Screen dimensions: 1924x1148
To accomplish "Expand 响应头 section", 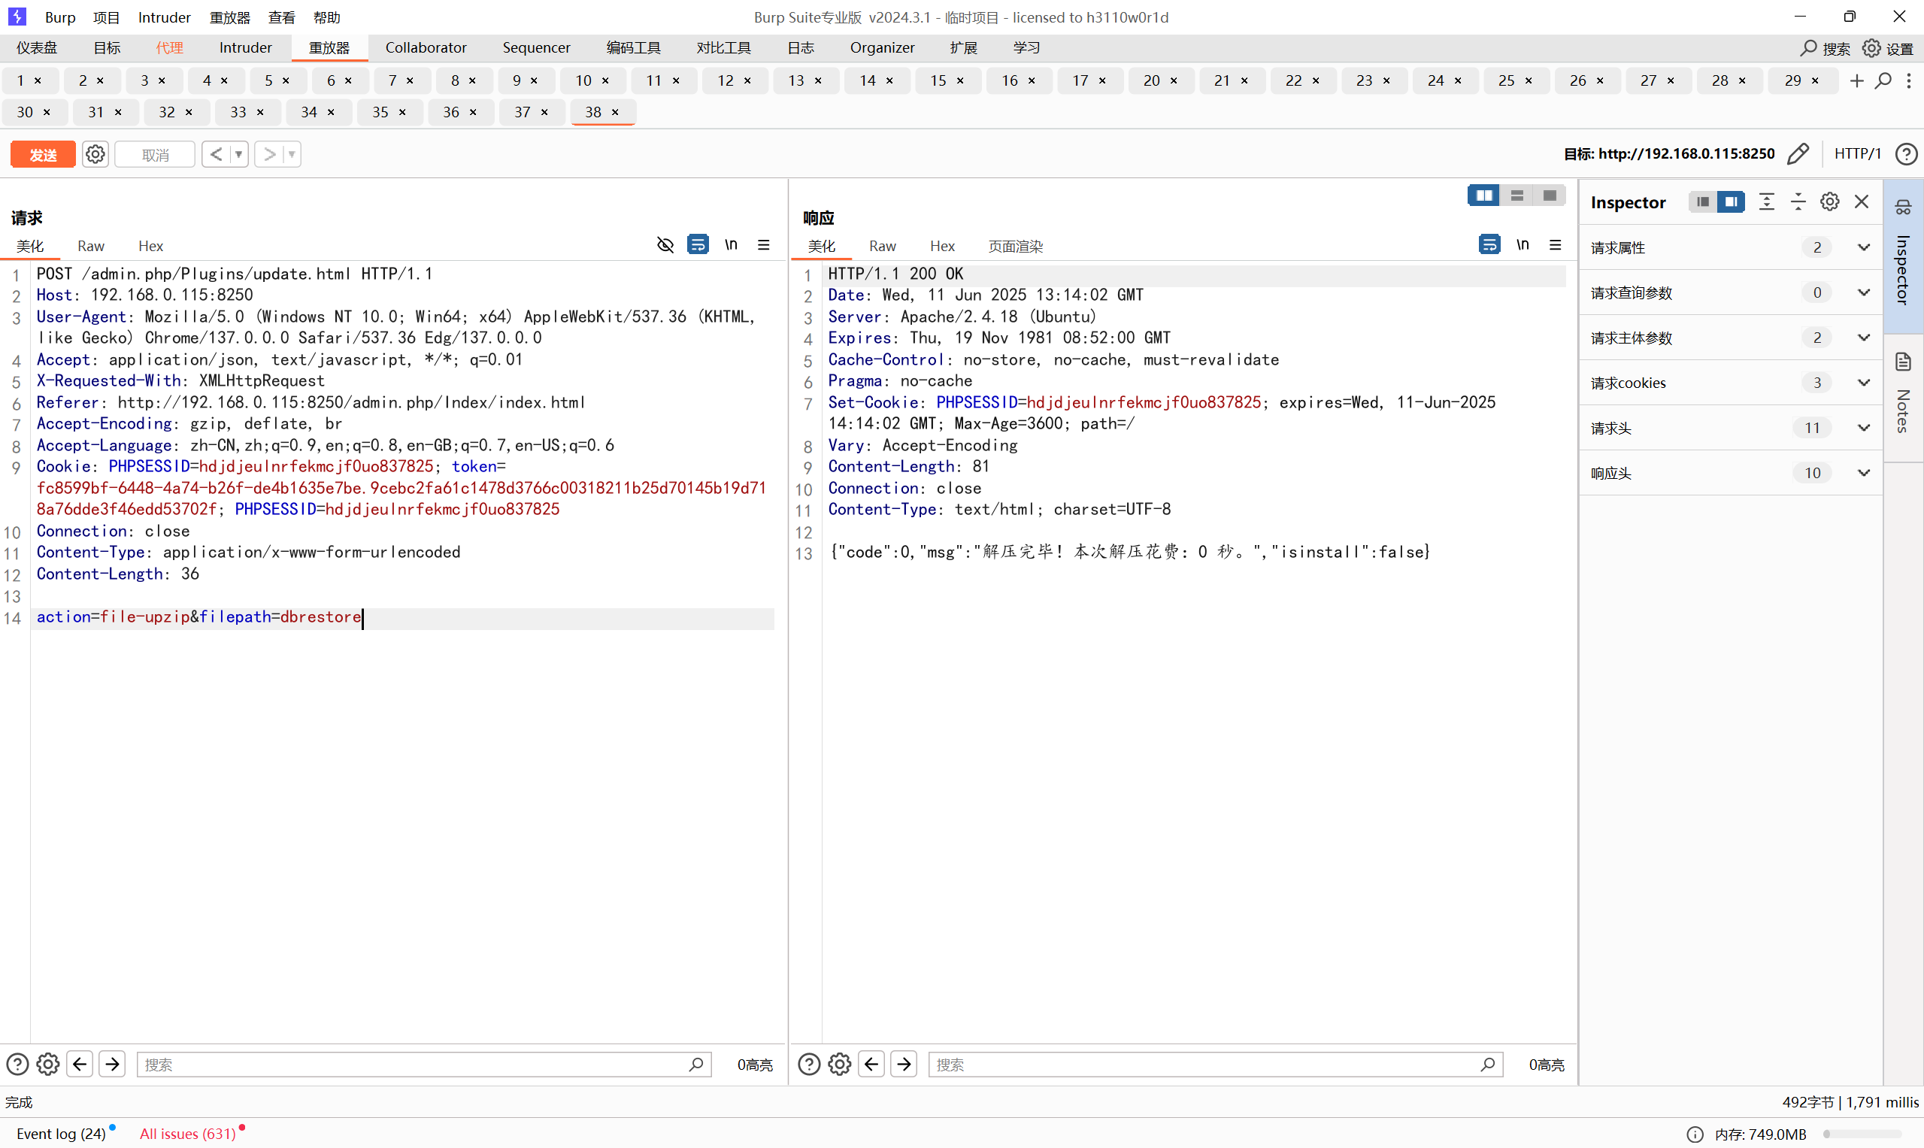I will click(1731, 473).
